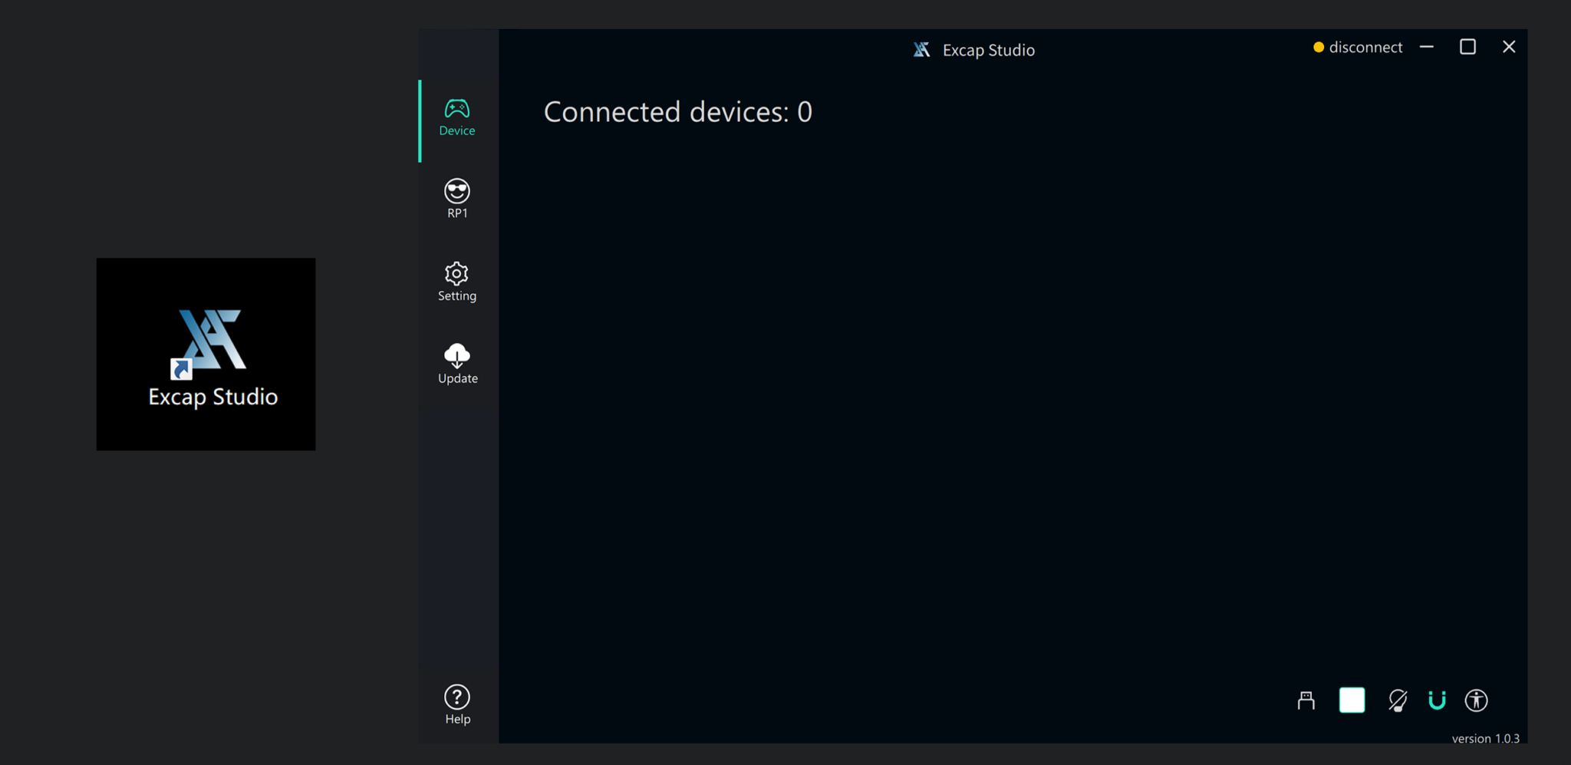
Task: Click the white color square
Action: 1352,701
